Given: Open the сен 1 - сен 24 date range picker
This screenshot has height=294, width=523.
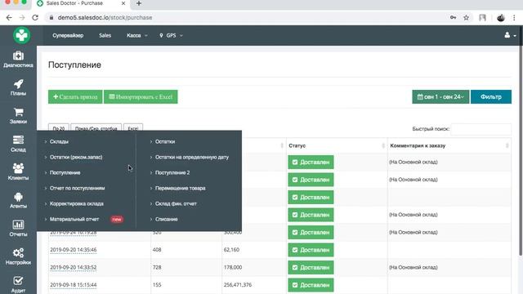Looking at the screenshot, I should coord(440,96).
